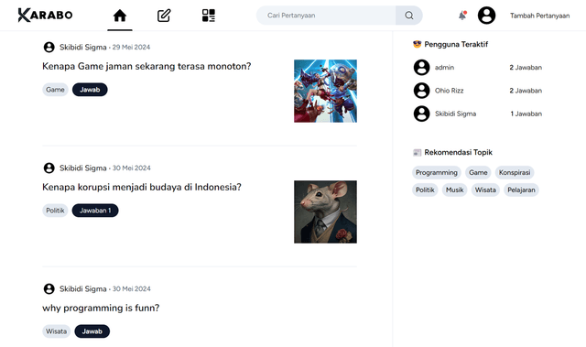The image size is (586, 347).
Task: Open the Home icon in the navbar
Action: (120, 16)
